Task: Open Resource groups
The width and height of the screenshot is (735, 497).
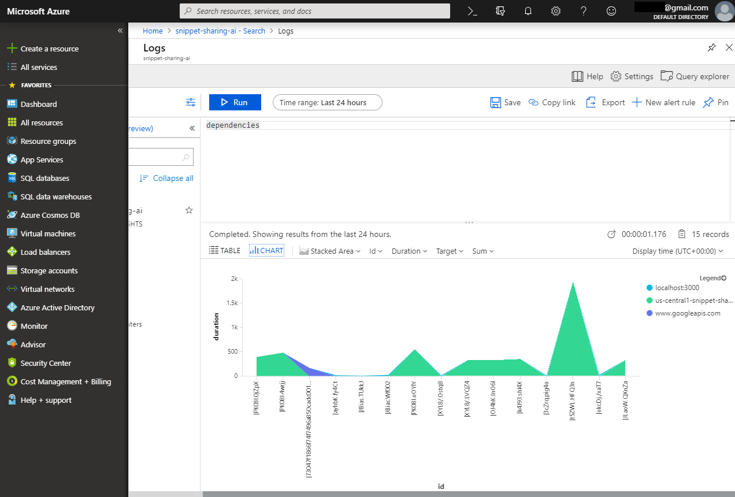Action: (48, 141)
